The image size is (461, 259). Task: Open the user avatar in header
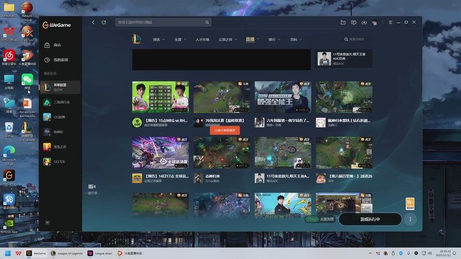(375, 22)
